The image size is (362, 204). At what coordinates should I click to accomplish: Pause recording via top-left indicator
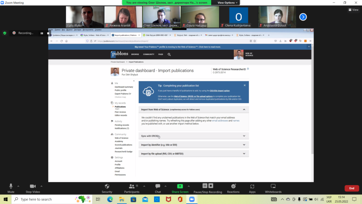tap(42, 33)
